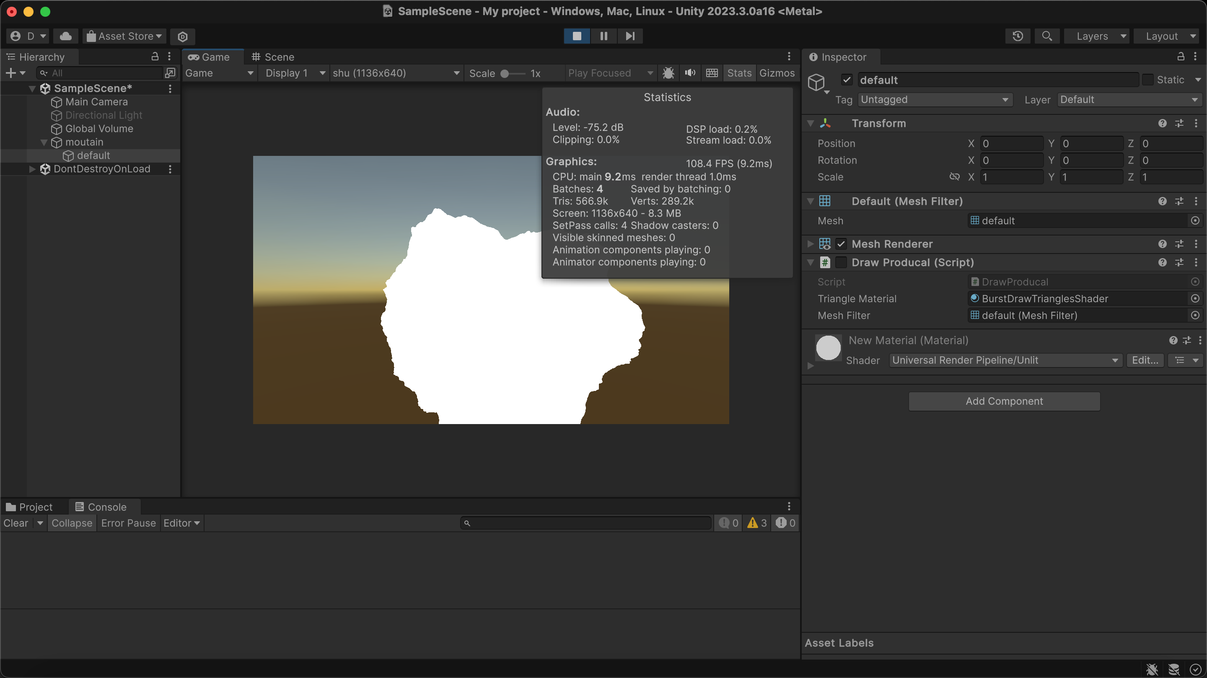Open the Tag Untagged dropdown
1207x678 pixels.
935,100
